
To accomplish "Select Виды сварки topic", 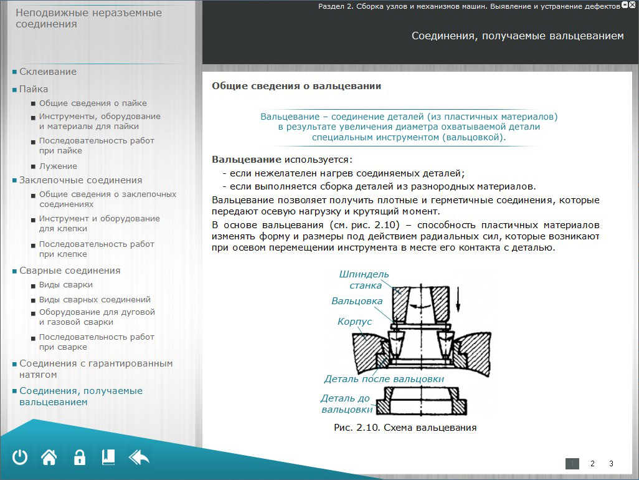I will [65, 285].
